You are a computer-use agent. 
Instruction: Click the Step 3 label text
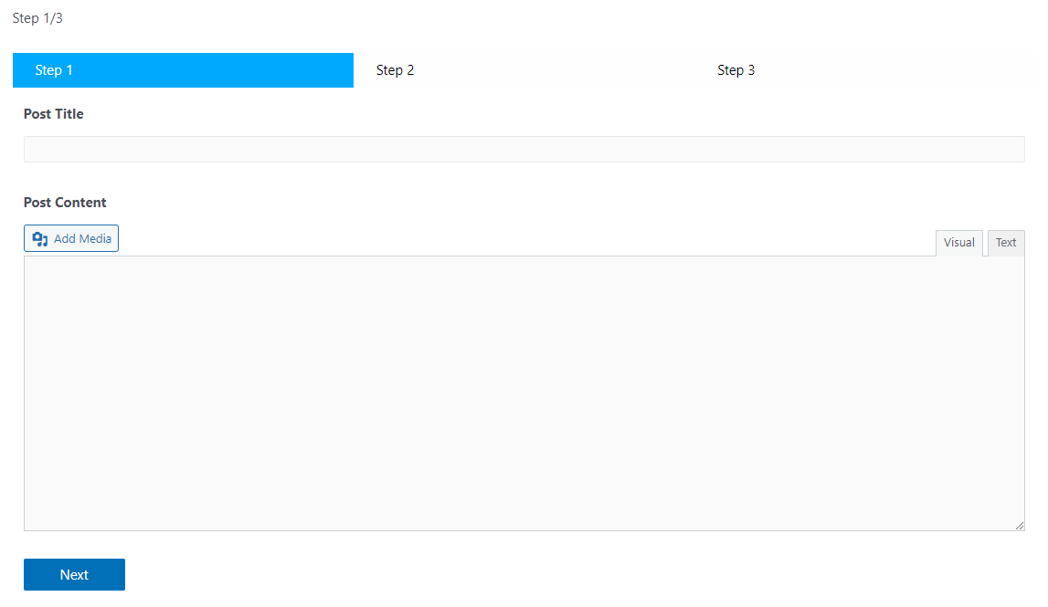[736, 70]
